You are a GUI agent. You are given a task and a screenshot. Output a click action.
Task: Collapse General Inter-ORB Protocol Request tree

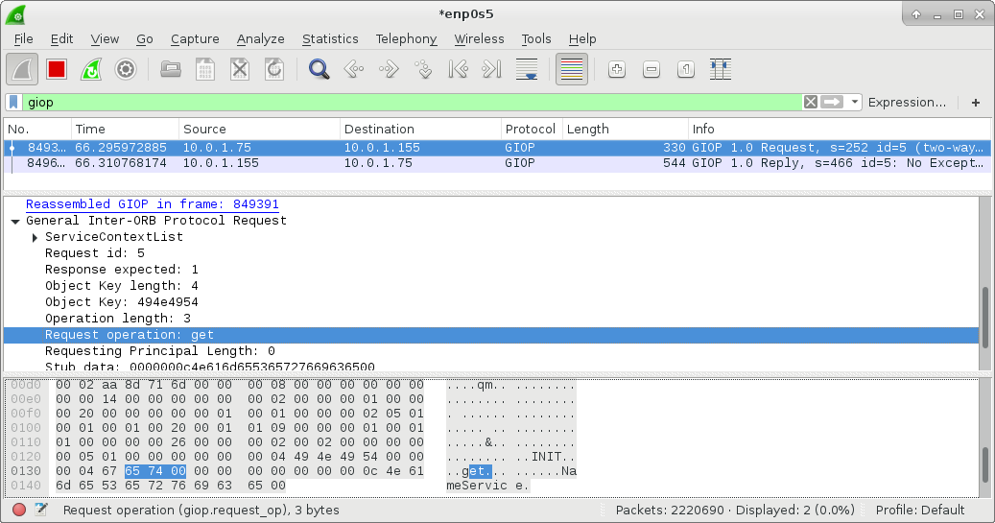click(15, 221)
